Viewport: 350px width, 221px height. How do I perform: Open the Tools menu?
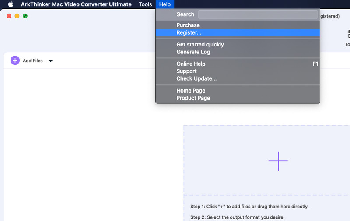pos(145,4)
